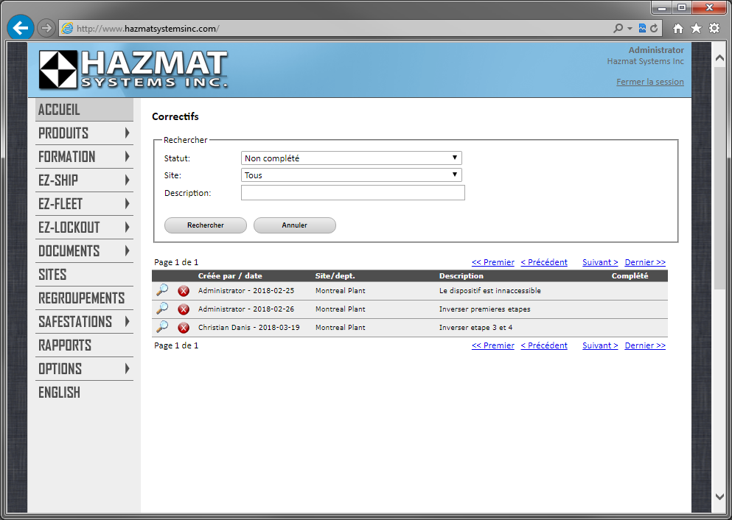The image size is (732, 520).
Task: Expand the FORMATION submenu arrow
Action: point(127,156)
